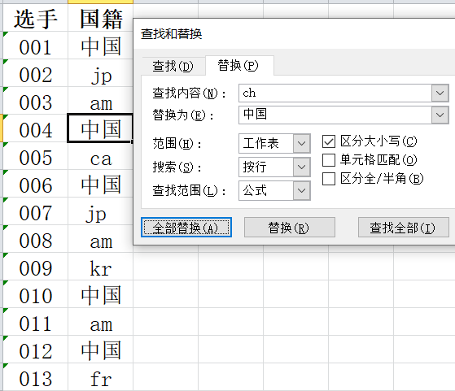Select the 中国 cell beside 001
455x391 pixels.
(101, 46)
